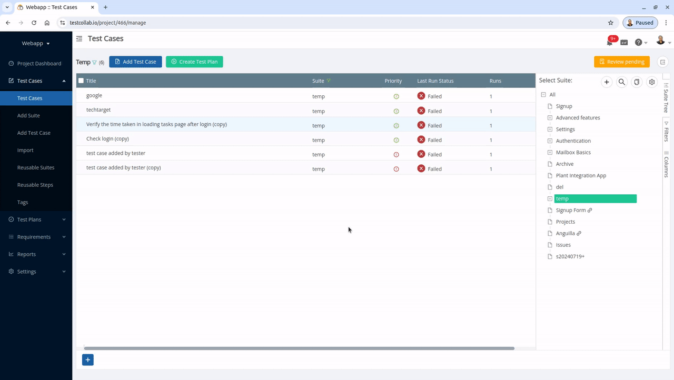Screen dimensions: 674x380
Task: Expand the Requirements sidebar section
Action: click(64, 237)
